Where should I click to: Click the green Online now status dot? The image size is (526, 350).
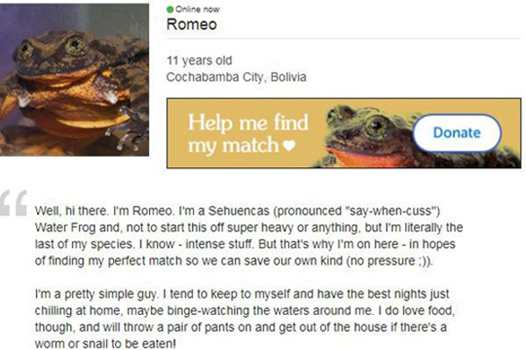coord(170,10)
